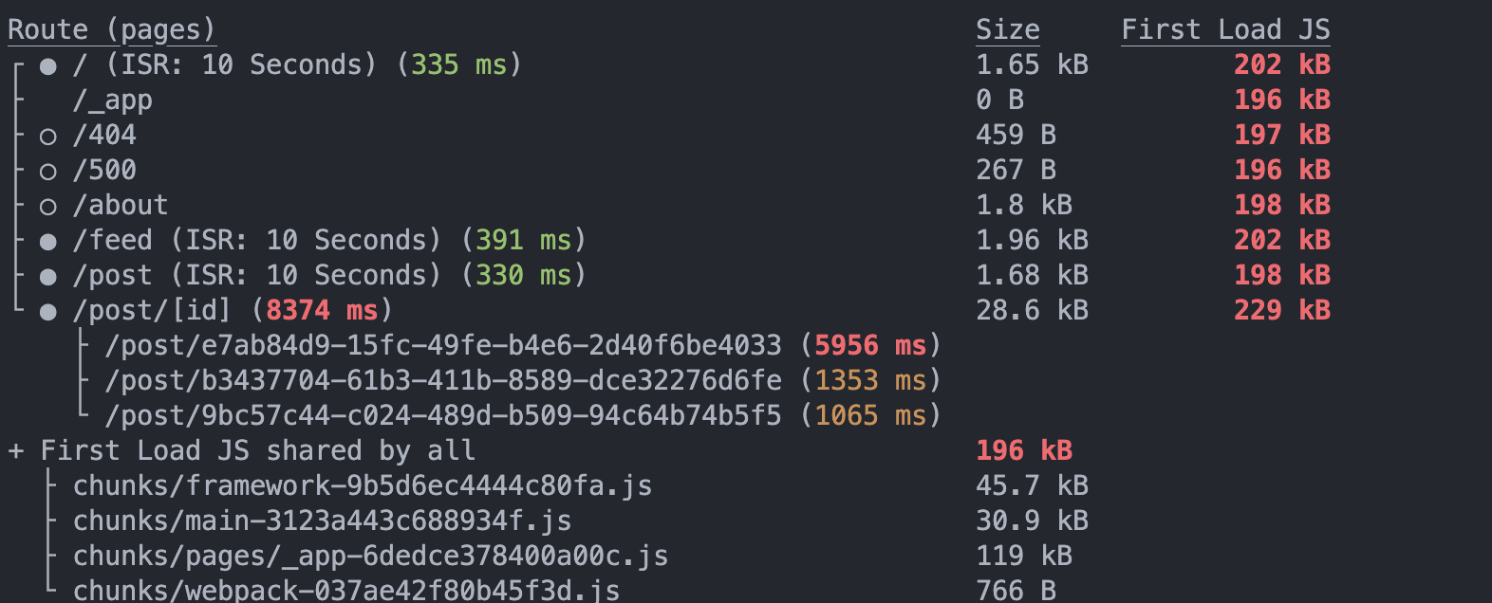1492x603 pixels.
Task: Click the filled circle next to /feed
Action: [x=48, y=242]
